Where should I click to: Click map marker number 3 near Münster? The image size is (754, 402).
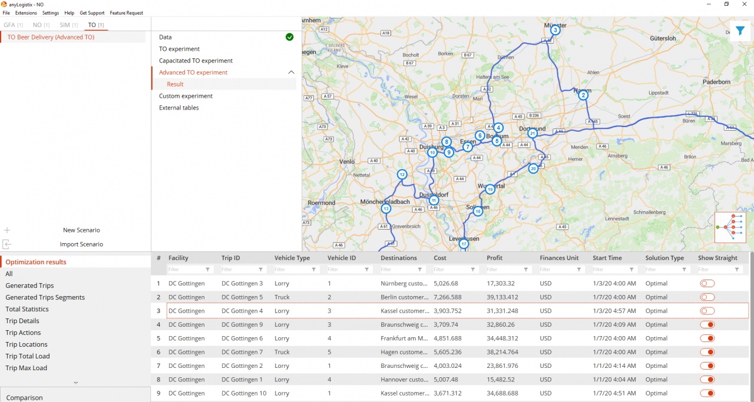click(x=555, y=30)
